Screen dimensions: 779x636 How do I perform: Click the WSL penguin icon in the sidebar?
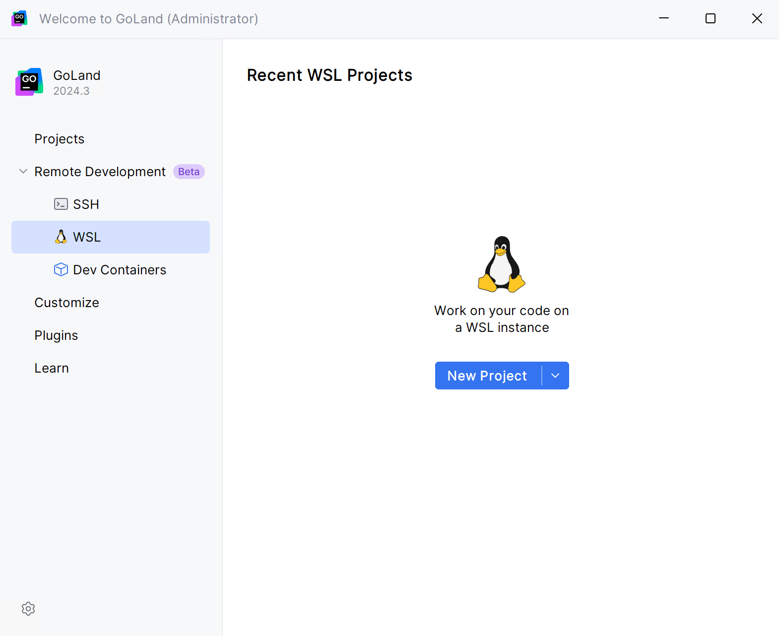coord(61,237)
